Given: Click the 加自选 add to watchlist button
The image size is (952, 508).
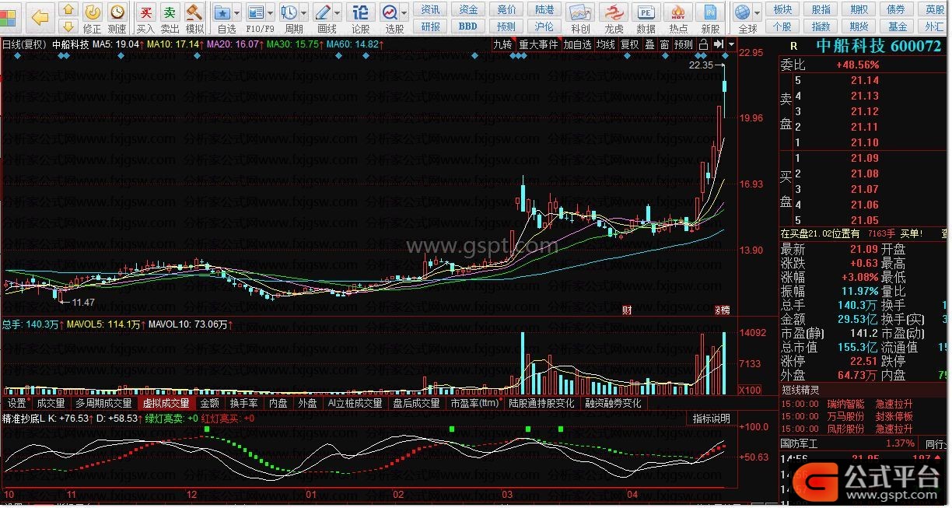Looking at the screenshot, I should coord(577,44).
